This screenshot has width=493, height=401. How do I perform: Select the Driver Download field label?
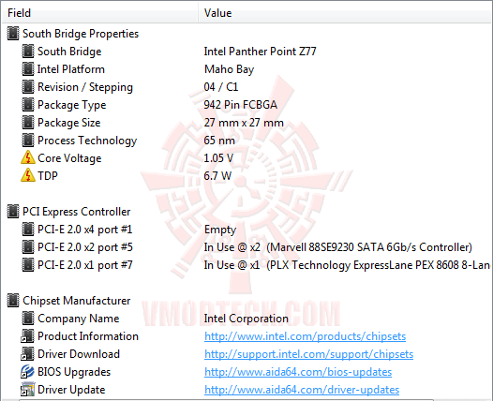click(x=79, y=354)
